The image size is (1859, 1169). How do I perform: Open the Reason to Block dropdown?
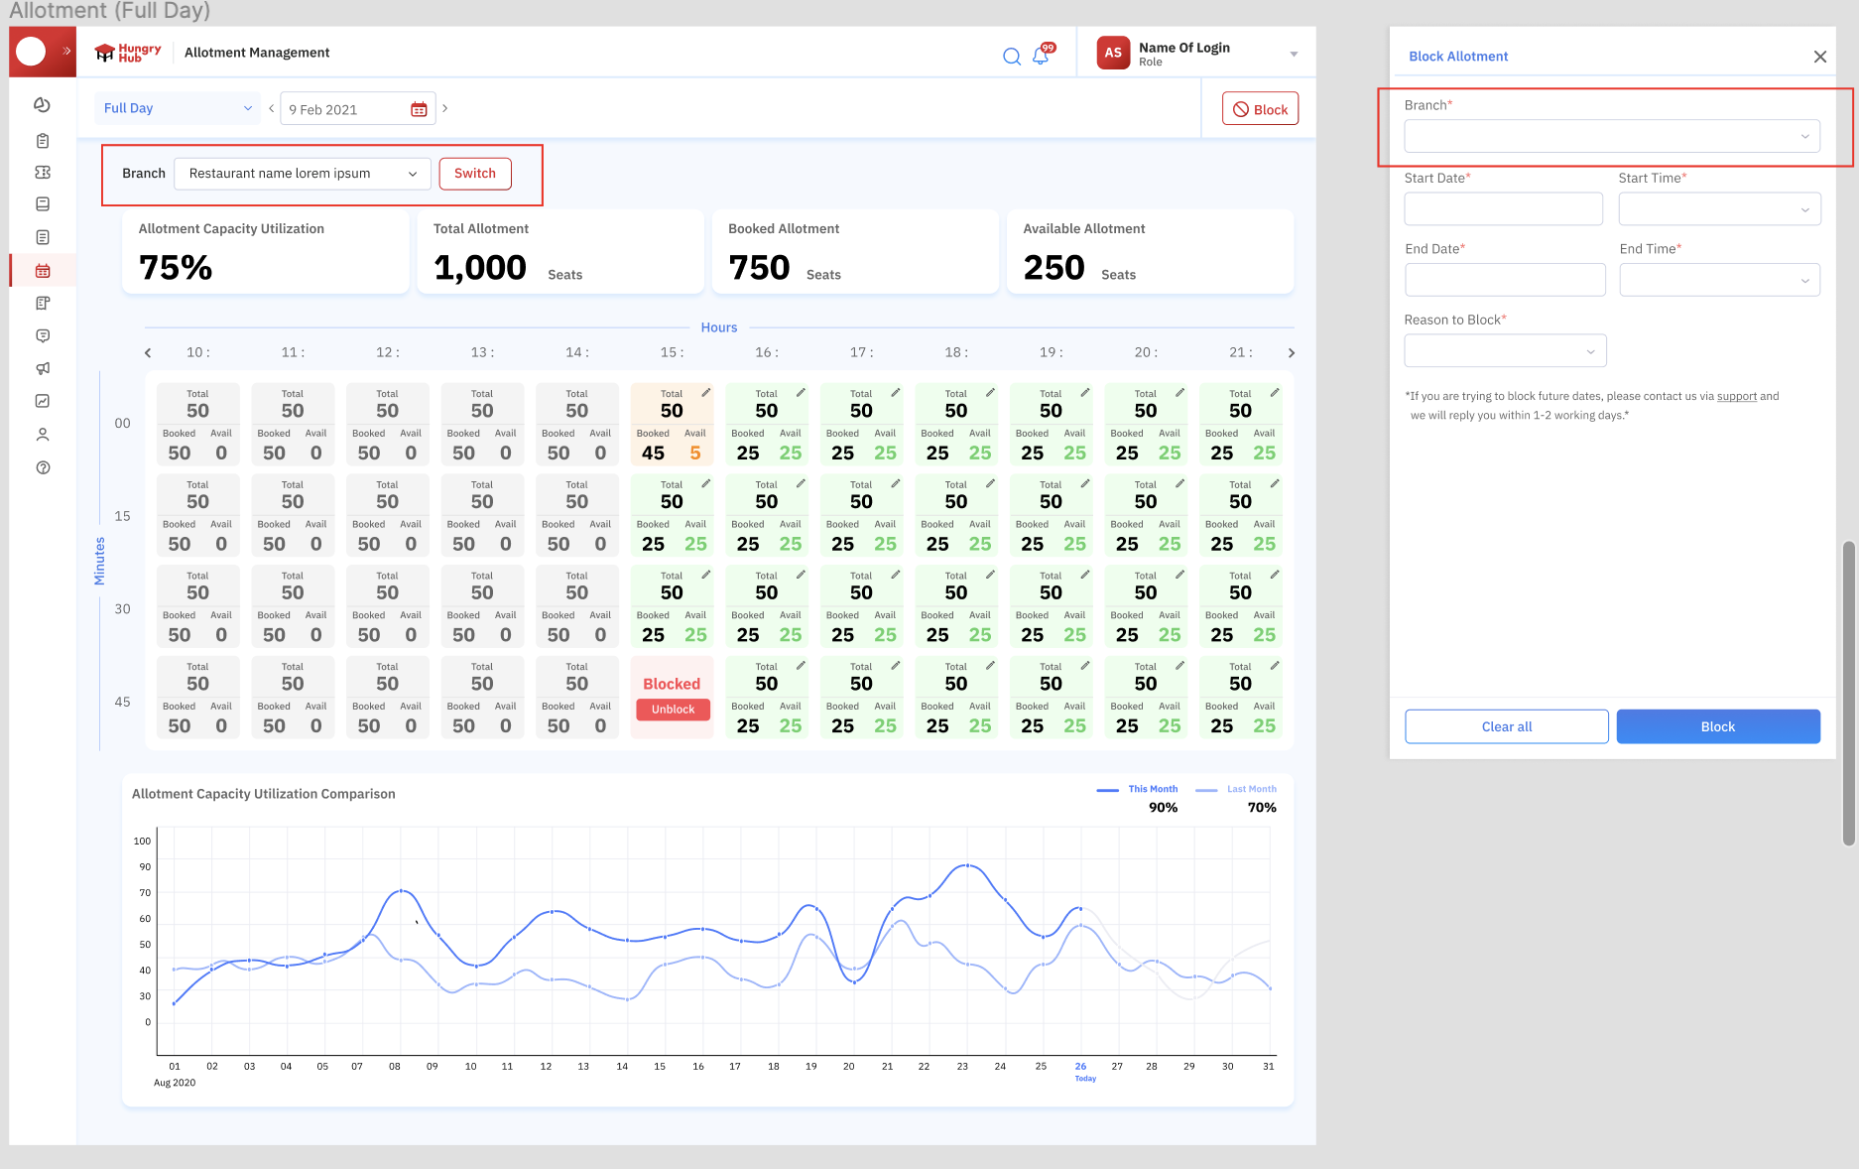[x=1504, y=351]
